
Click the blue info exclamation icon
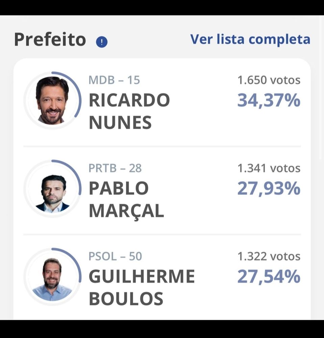tap(101, 42)
